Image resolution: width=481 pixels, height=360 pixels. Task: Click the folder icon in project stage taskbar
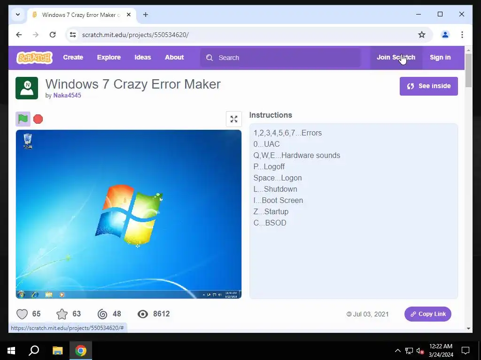(x=49, y=295)
